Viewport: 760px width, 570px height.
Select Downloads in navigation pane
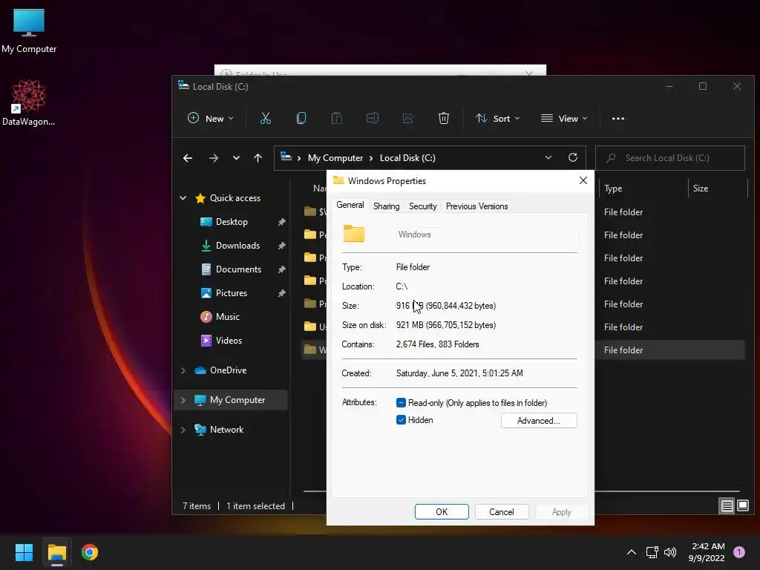237,246
